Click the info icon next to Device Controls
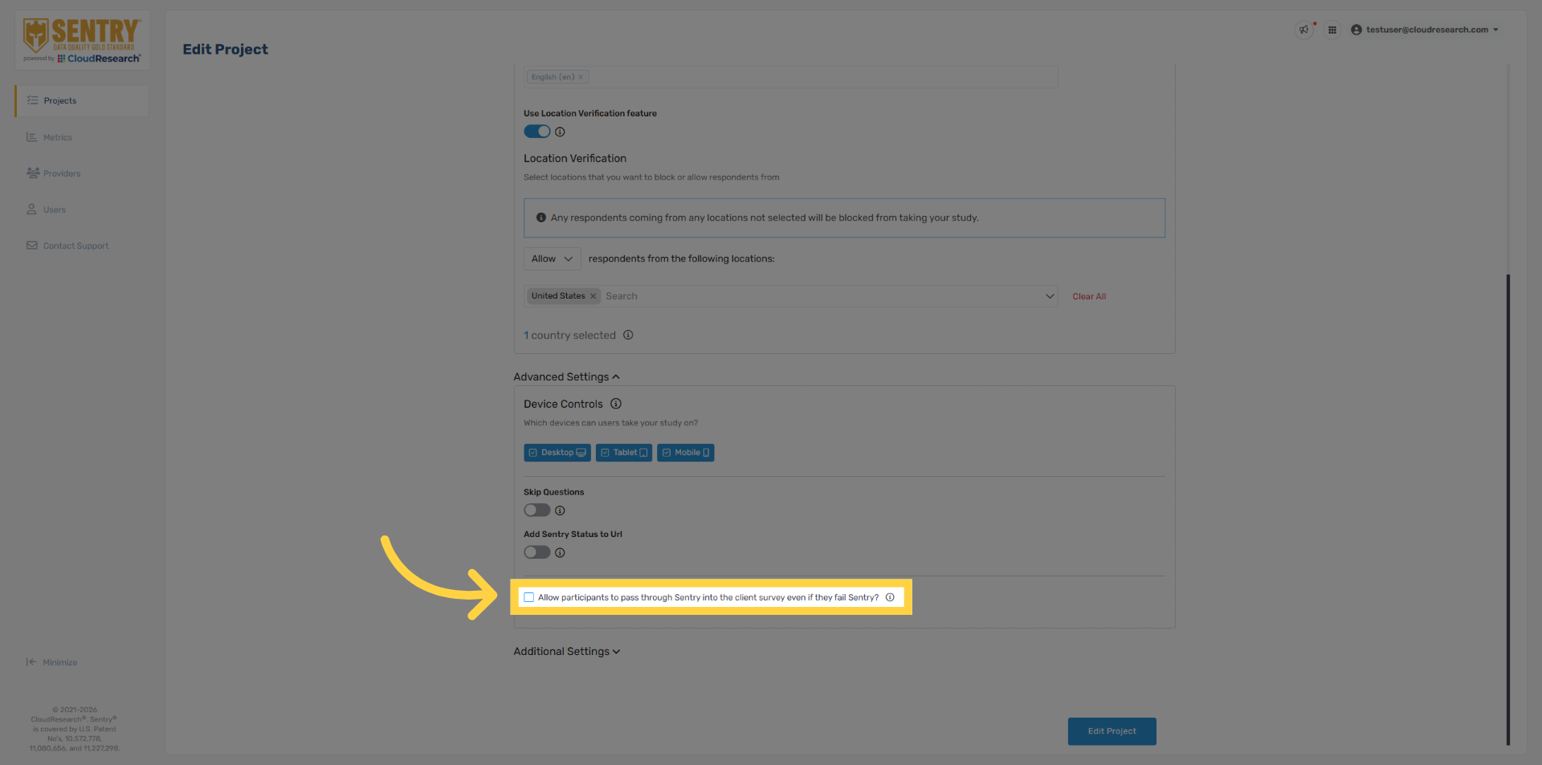The width and height of the screenshot is (1542, 765). [x=616, y=404]
